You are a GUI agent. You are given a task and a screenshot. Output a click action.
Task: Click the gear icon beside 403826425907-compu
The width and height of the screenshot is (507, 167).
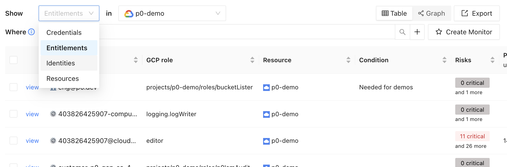tap(53, 114)
